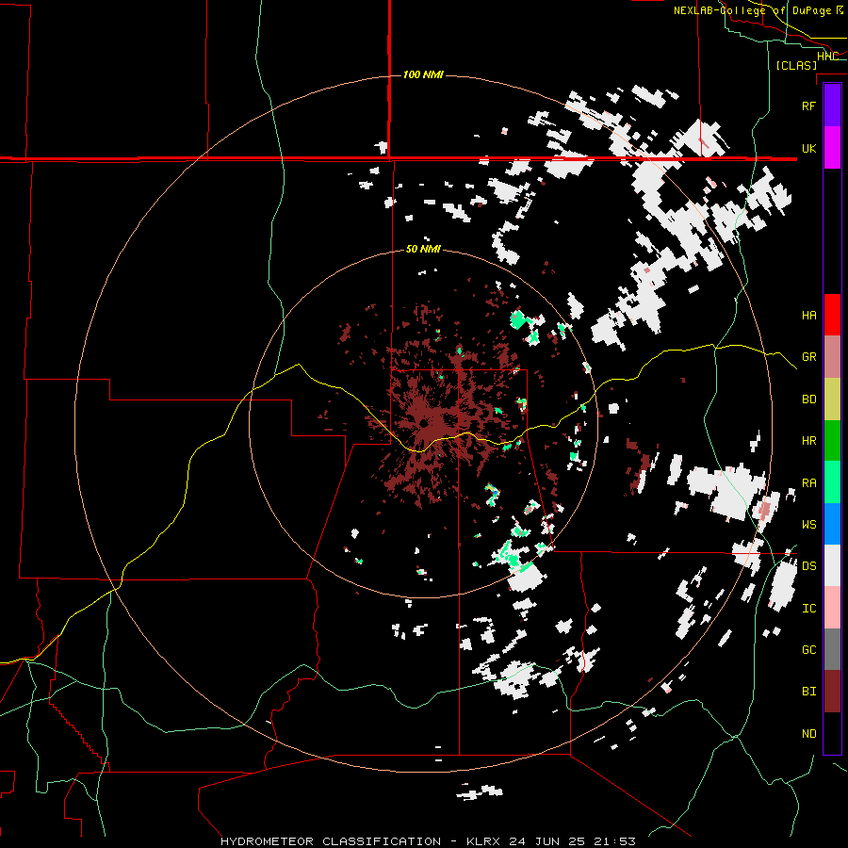The width and height of the screenshot is (848, 848).
Task: Select the BD yellow legend block
Action: [832, 400]
